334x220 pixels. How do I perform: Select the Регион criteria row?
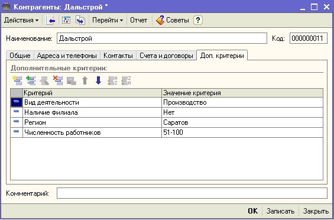pos(167,122)
